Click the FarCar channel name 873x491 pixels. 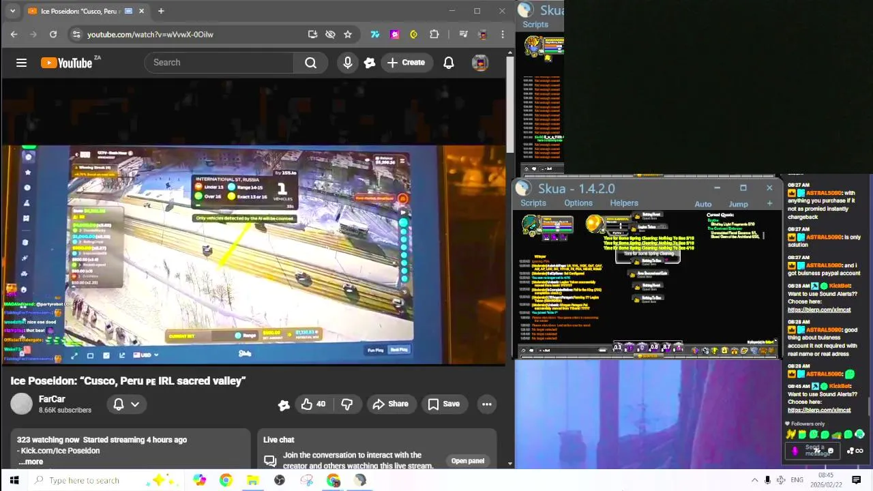[52, 399]
